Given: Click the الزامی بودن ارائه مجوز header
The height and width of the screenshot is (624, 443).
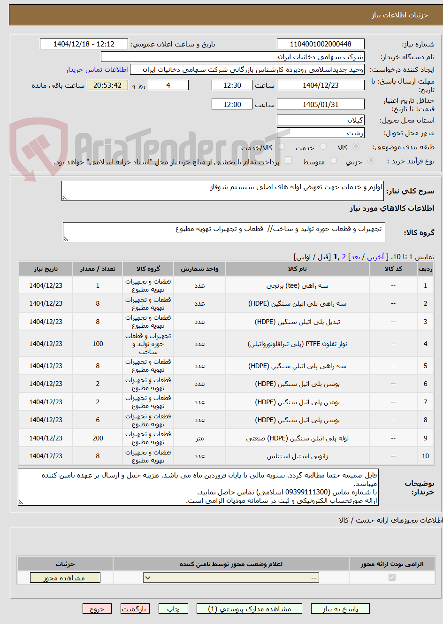Looking at the screenshot, I should (x=392, y=564).
